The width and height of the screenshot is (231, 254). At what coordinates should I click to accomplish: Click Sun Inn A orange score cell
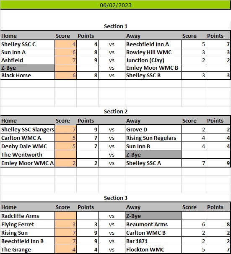[x=65, y=52]
